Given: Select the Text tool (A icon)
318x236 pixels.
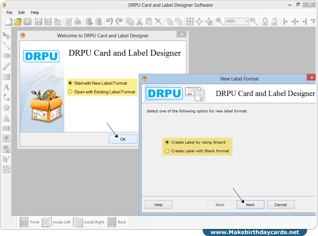Looking at the screenshot, I should (x=6, y=87).
